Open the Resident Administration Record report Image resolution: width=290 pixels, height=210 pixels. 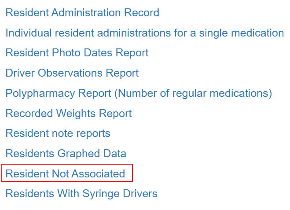tap(82, 13)
